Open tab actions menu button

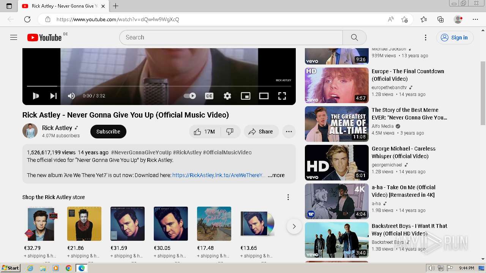(9, 6)
